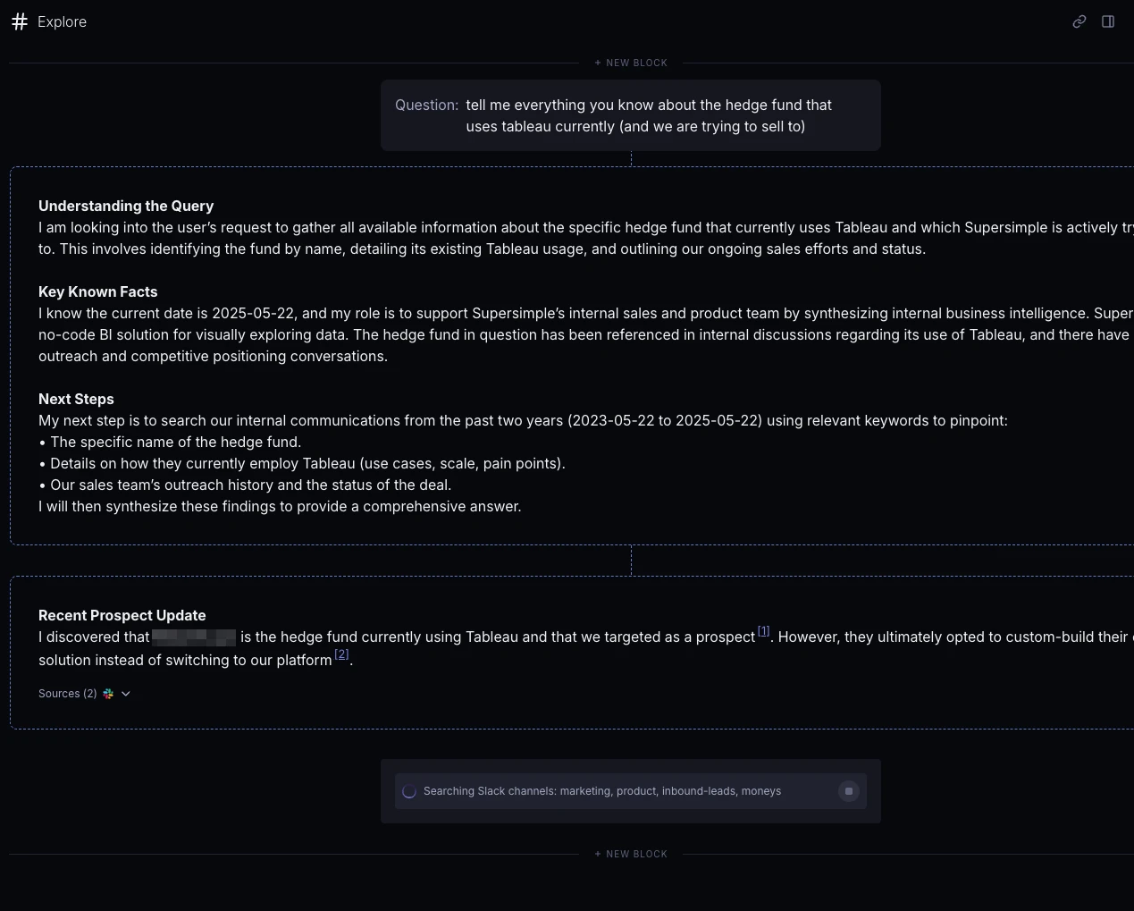Viewport: 1134px width, 911px height.
Task: Open citation reference [2]
Action: click(x=341, y=654)
